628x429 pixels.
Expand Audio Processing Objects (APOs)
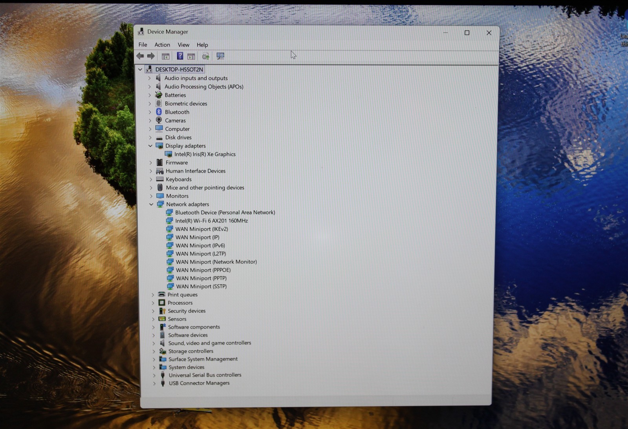(x=149, y=86)
